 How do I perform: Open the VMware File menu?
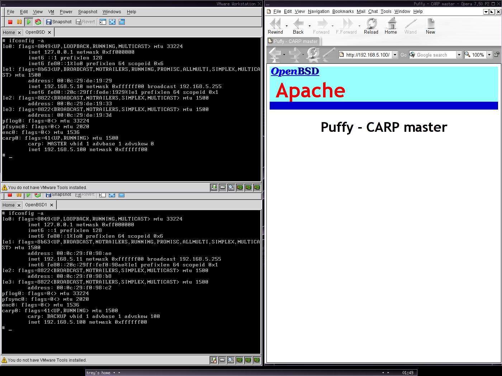pyautogui.click(x=11, y=12)
